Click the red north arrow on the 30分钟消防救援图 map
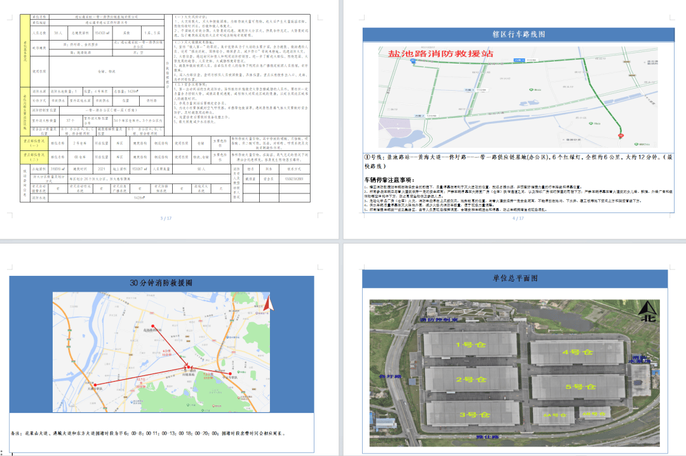This screenshot has width=686, height=456. pos(268,303)
